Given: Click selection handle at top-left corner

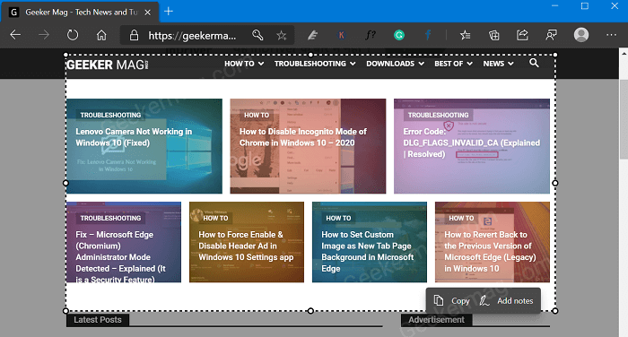Looking at the screenshot, I should coord(65,55).
